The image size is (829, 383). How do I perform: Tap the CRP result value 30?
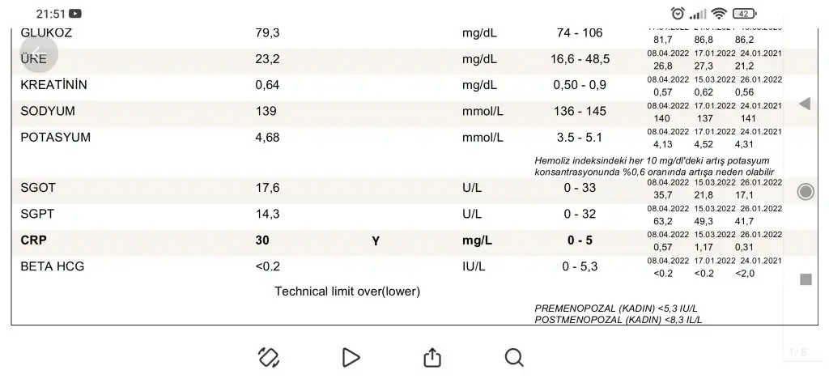tap(262, 240)
